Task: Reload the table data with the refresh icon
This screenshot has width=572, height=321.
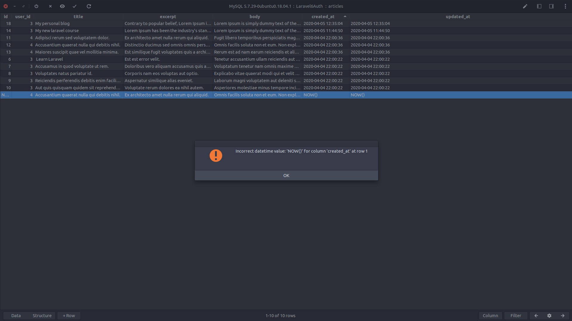Action: click(89, 6)
